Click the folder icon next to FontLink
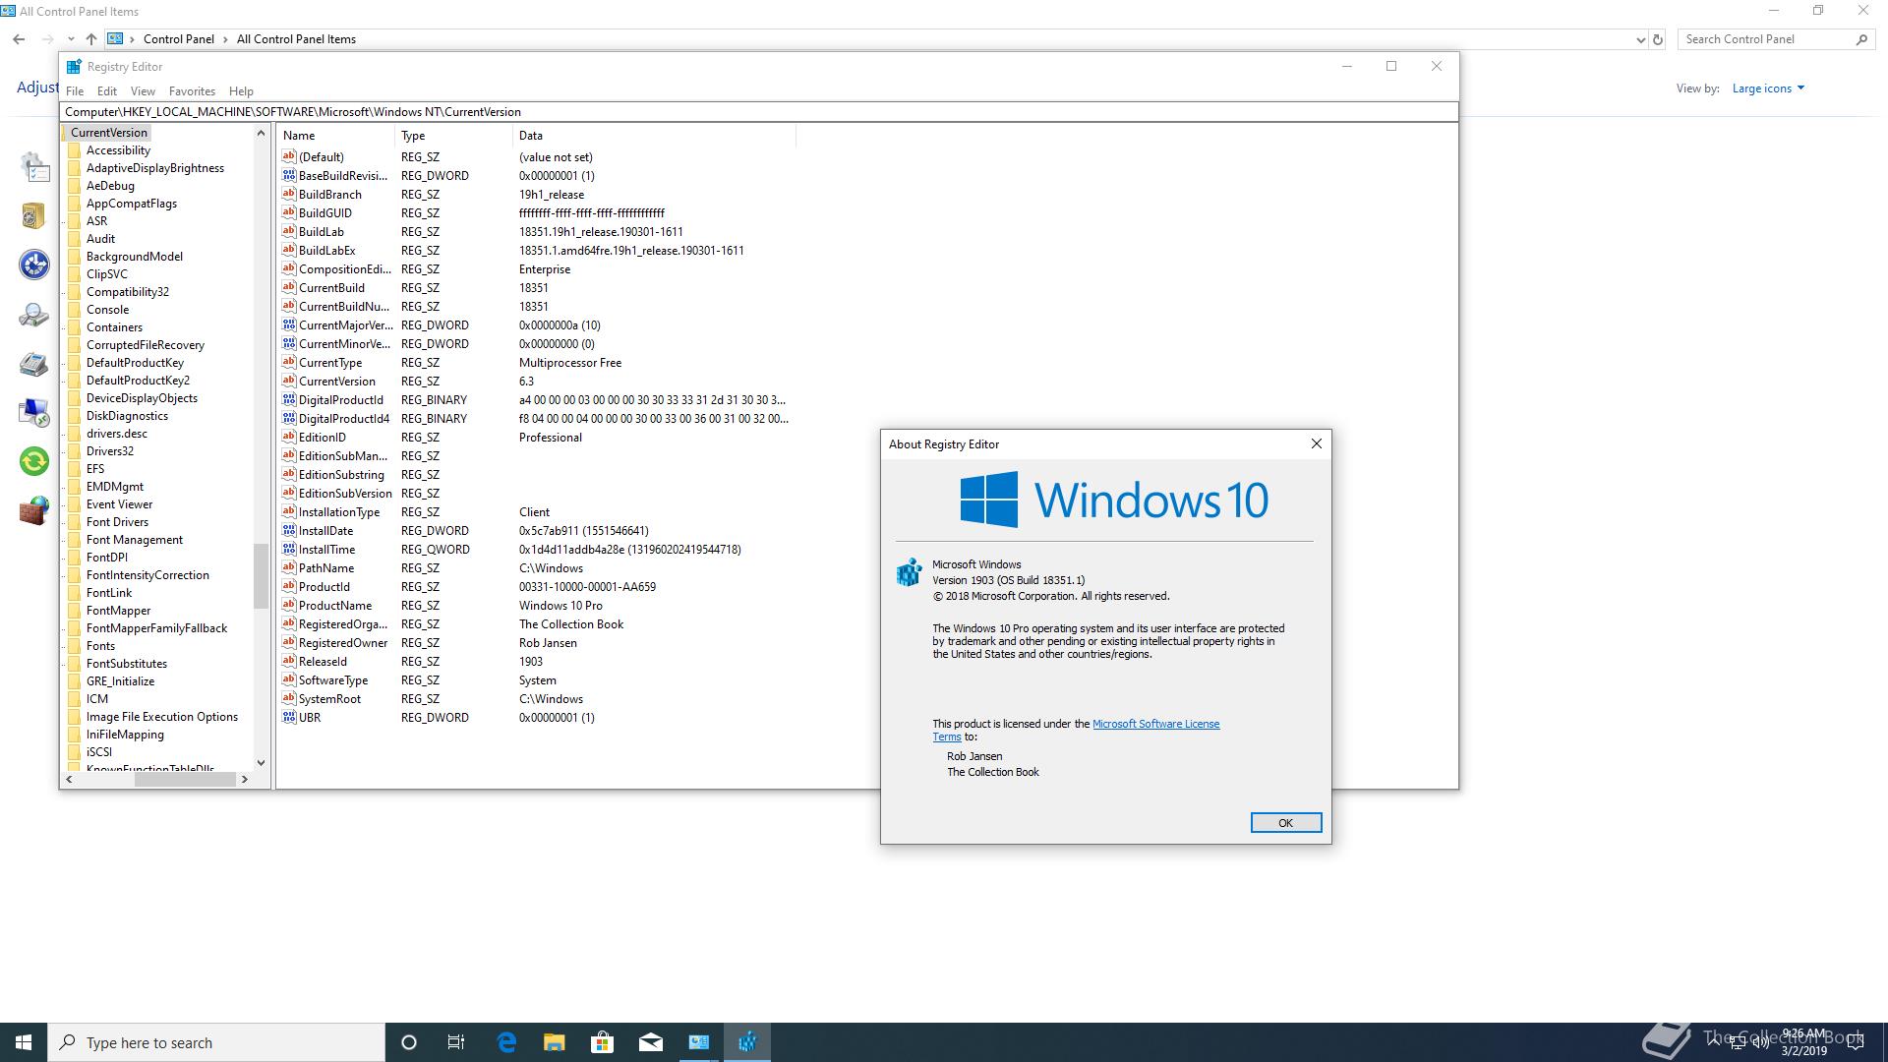The image size is (1888, 1062). point(74,593)
